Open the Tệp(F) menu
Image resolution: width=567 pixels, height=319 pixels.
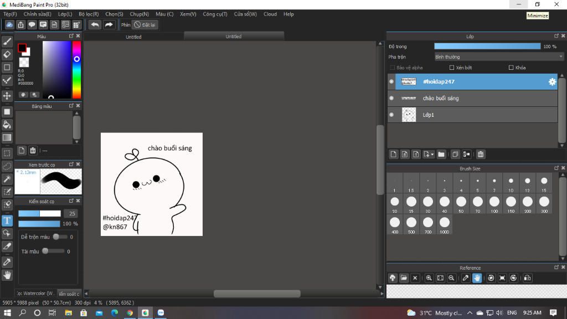click(10, 14)
